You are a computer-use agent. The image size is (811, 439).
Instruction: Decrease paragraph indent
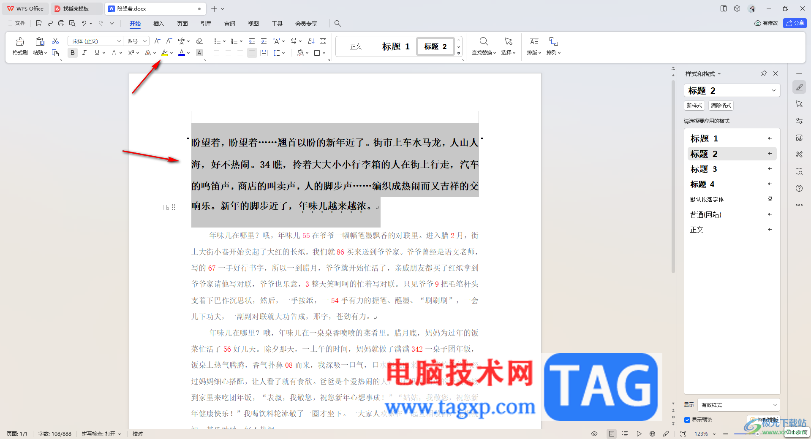point(252,41)
